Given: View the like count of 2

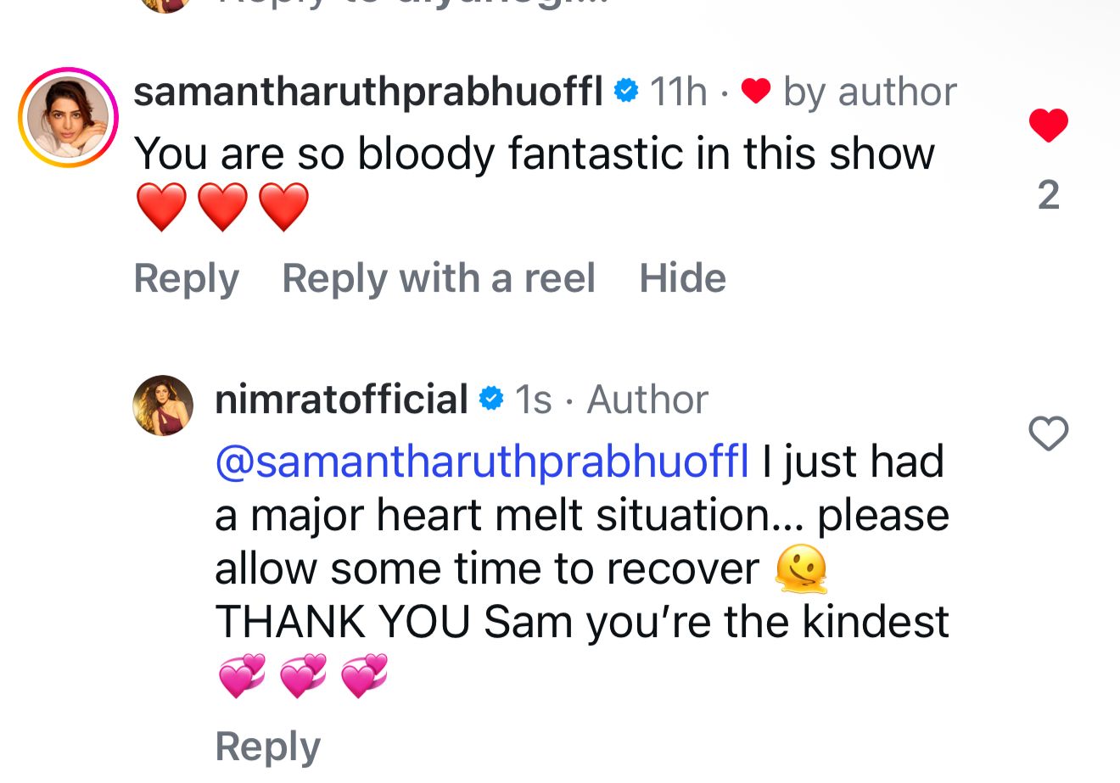Looking at the screenshot, I should [x=1049, y=196].
